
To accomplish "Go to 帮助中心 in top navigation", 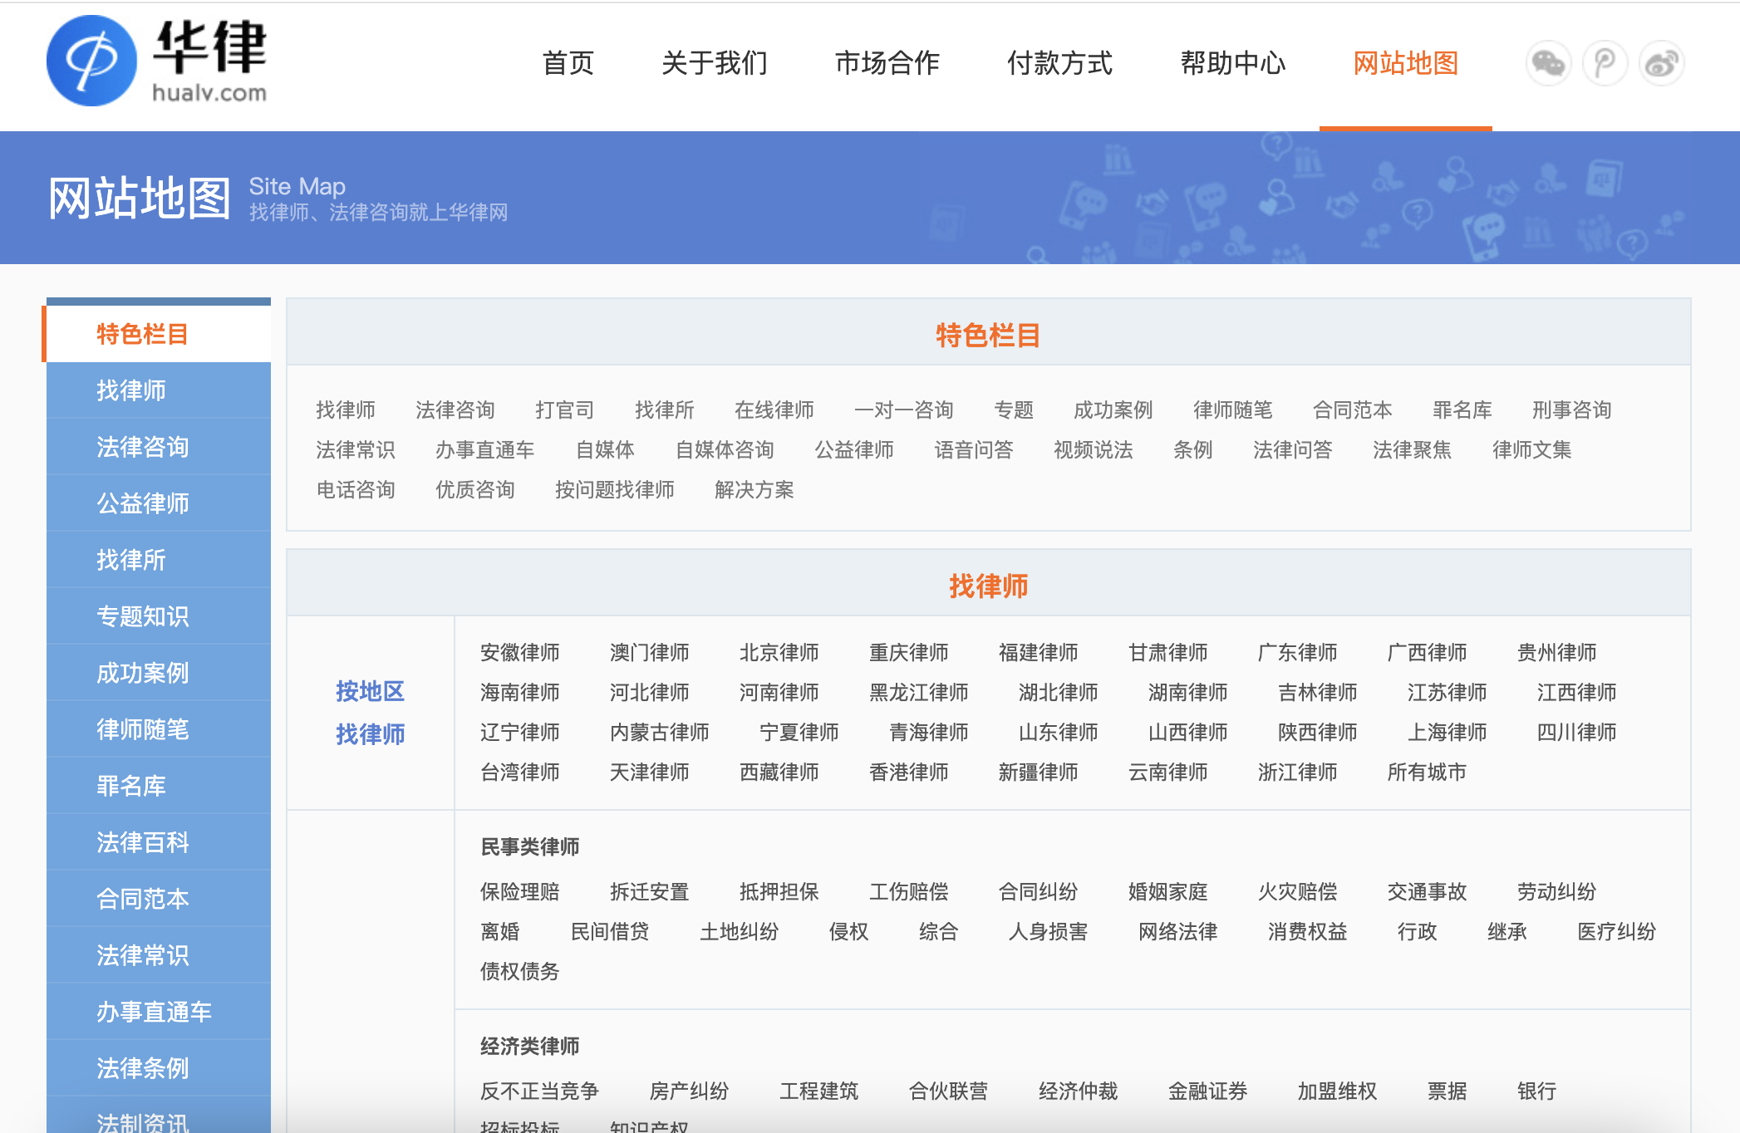I will click(1232, 63).
